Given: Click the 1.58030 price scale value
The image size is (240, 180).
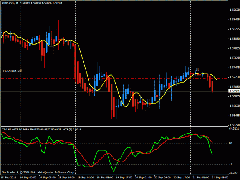Looking at the screenshot, I should point(235,39).
